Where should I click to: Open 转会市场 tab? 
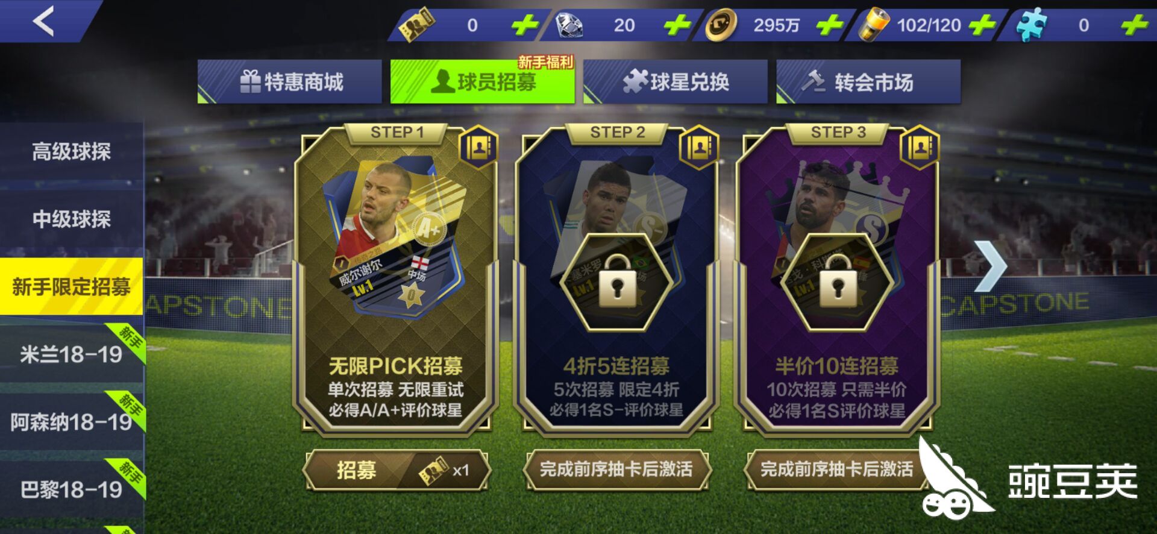(868, 81)
